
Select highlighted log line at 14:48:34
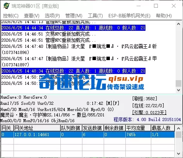point(74,71)
